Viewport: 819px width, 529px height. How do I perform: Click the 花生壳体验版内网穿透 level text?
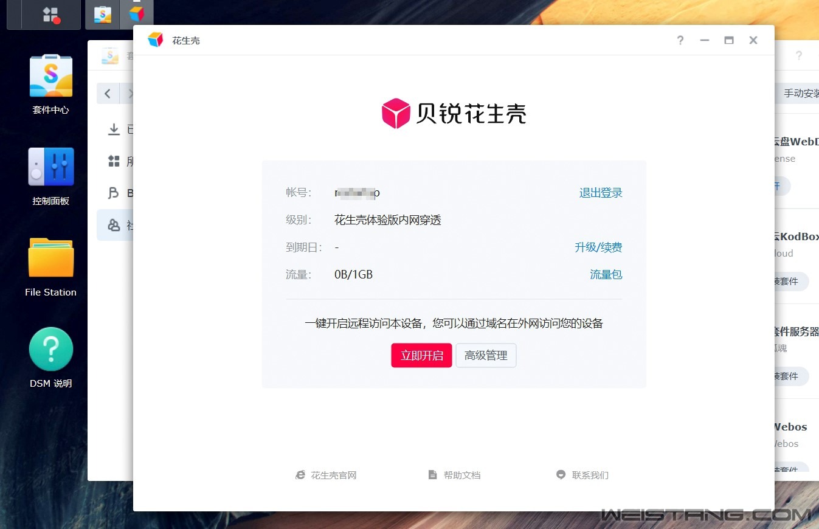pyautogui.click(x=388, y=220)
